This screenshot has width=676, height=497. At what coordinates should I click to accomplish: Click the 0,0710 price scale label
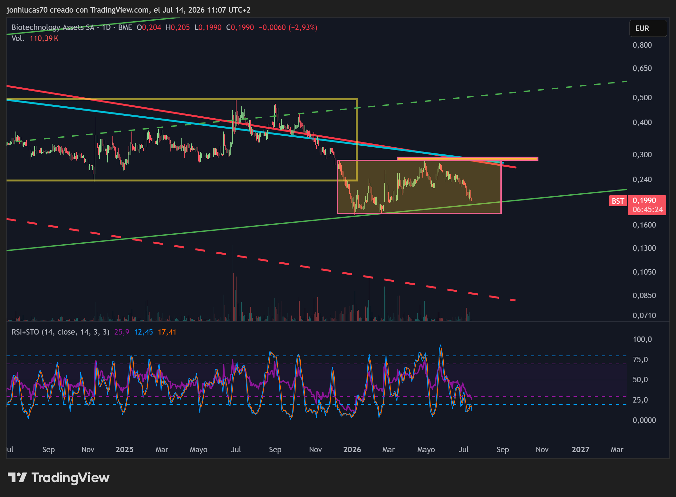click(644, 316)
